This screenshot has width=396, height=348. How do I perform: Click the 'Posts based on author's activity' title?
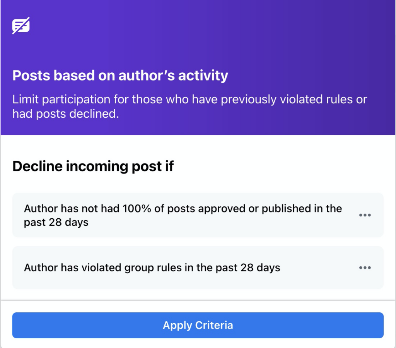(x=120, y=75)
